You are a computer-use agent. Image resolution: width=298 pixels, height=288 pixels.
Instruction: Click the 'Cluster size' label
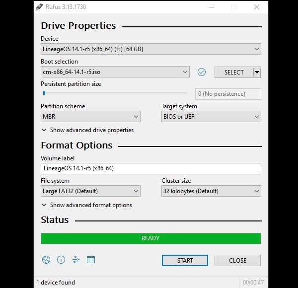pos(176,181)
